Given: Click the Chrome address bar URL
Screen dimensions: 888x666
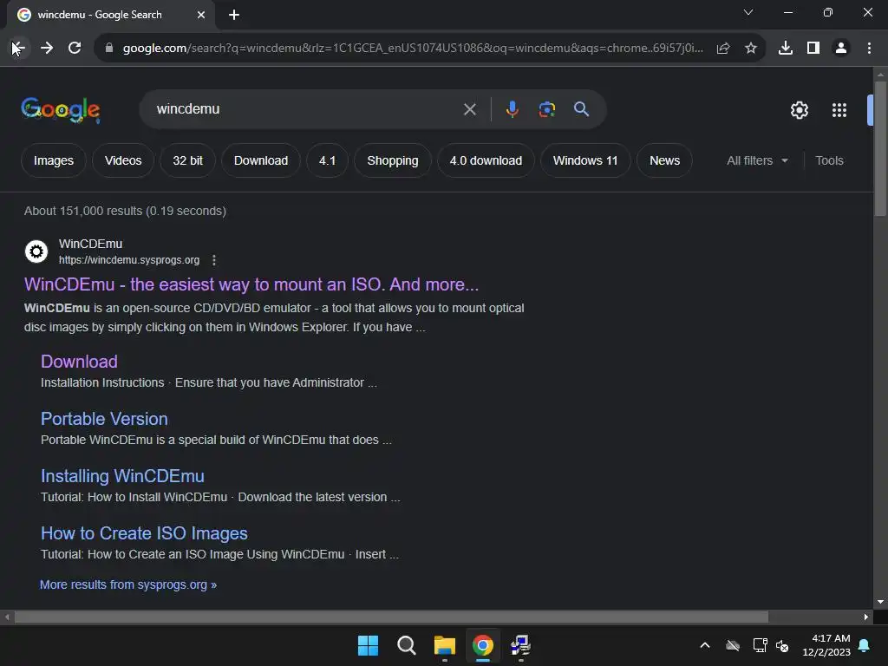Looking at the screenshot, I should click(x=413, y=49).
